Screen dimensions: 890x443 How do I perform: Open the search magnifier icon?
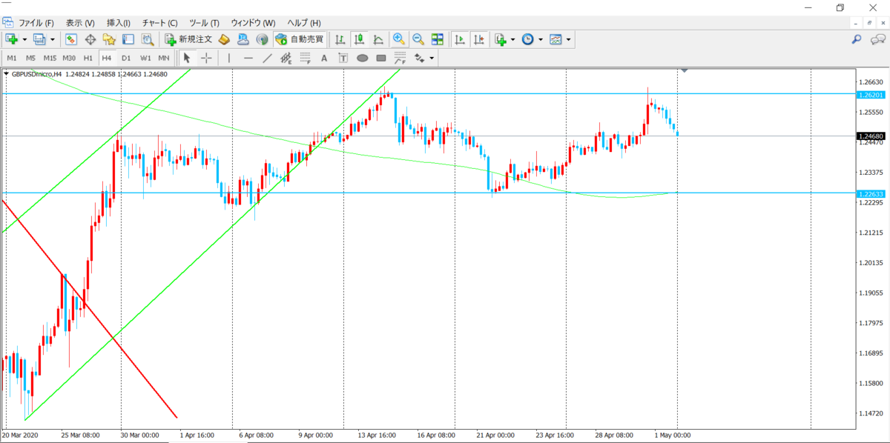click(857, 39)
